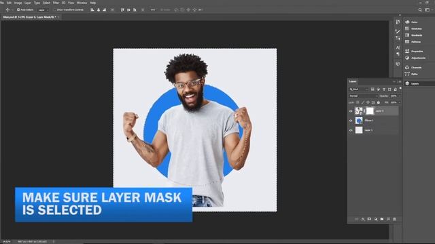Toggle lock position icon in Layers panel
Viewport: 435px width, 244px height.
click(x=368, y=102)
